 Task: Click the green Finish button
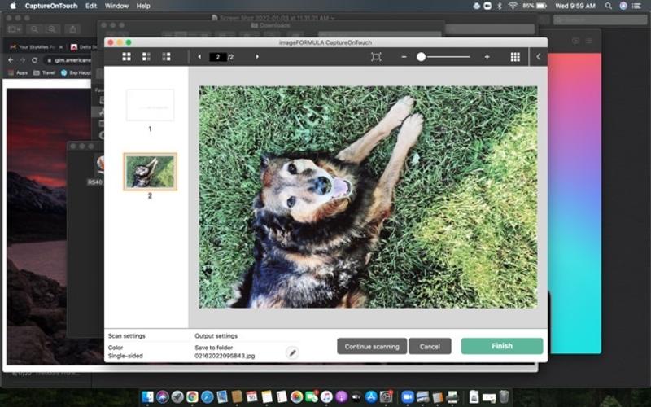[502, 346]
